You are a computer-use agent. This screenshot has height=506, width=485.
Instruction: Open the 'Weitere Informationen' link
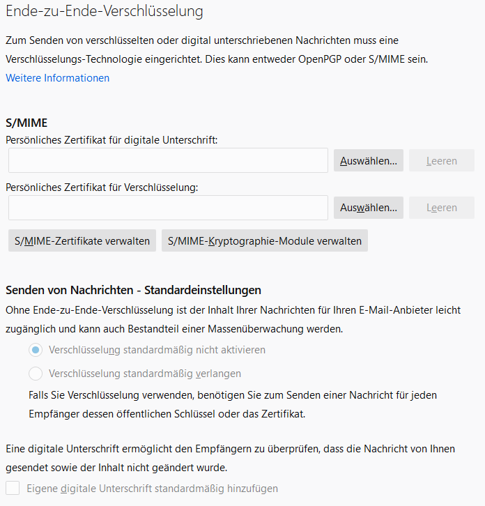(57, 78)
